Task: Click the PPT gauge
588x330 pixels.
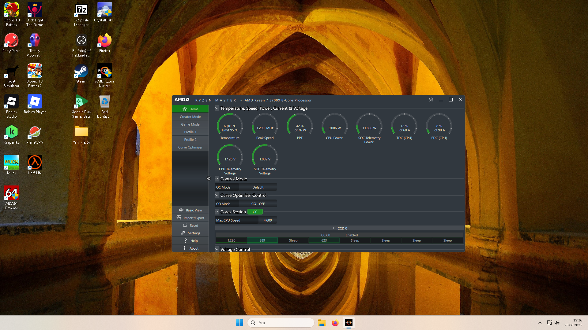Action: [x=300, y=126]
